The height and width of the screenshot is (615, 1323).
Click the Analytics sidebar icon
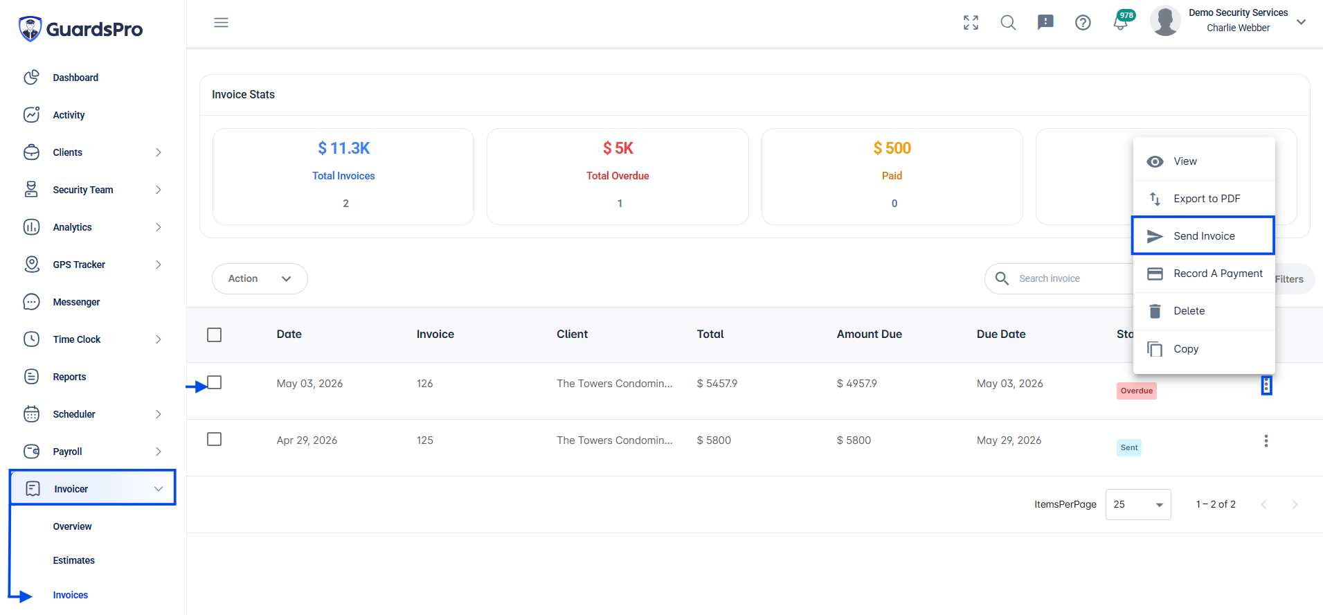pos(31,227)
